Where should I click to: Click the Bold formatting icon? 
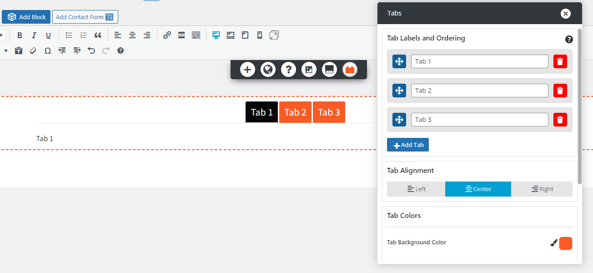pos(20,35)
